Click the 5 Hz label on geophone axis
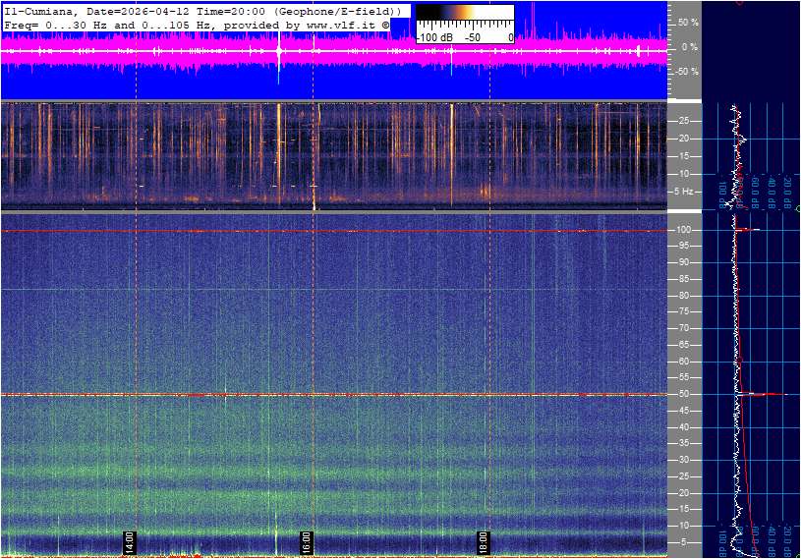This screenshot has width=801, height=559. [687, 191]
